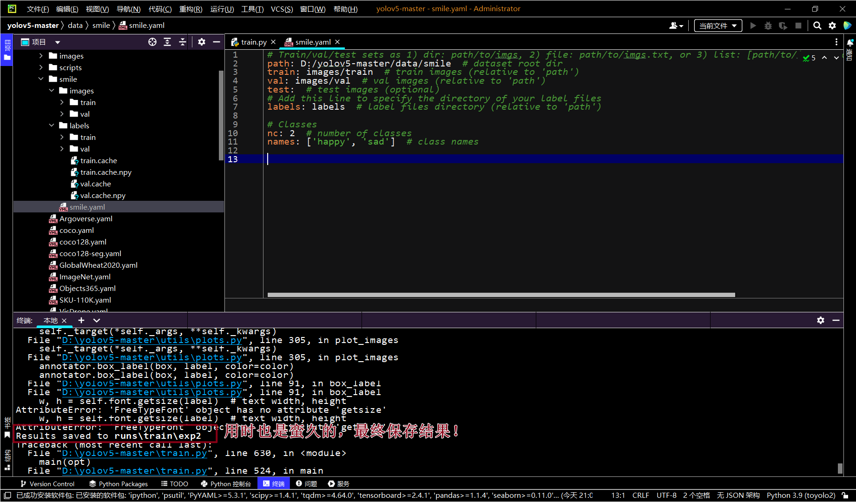Click the terminal vertical scrollbar thumb
Image resolution: width=856 pixels, height=502 pixels.
[840, 468]
